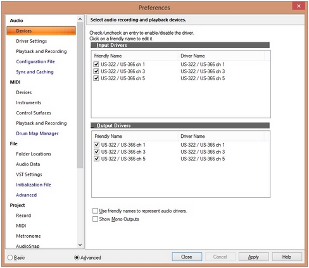309x268 pixels.
Task: Open VST Settings page
Action: tap(29, 174)
